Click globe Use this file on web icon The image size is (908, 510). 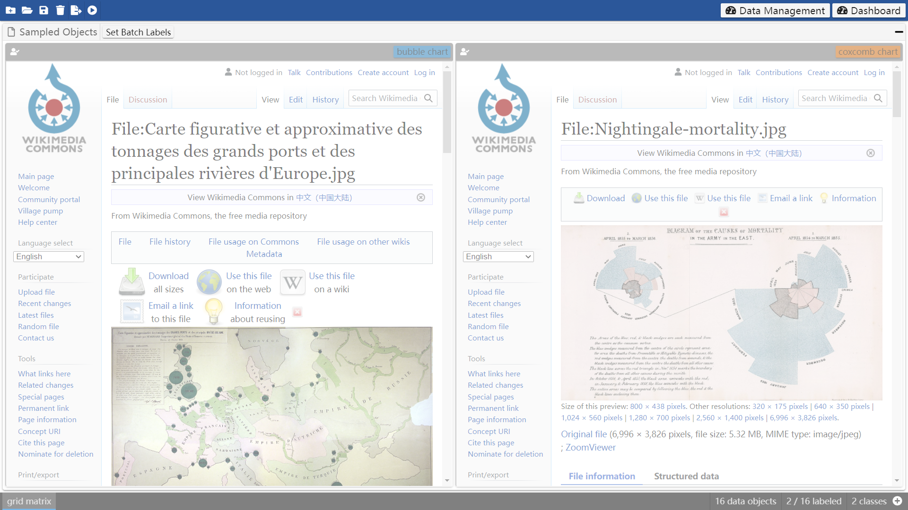click(x=209, y=282)
